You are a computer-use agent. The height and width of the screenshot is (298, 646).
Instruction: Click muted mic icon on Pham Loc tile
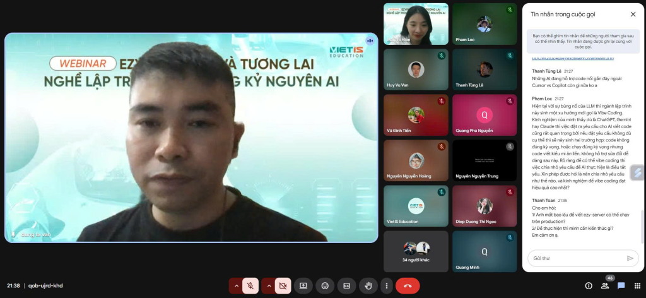click(x=510, y=10)
